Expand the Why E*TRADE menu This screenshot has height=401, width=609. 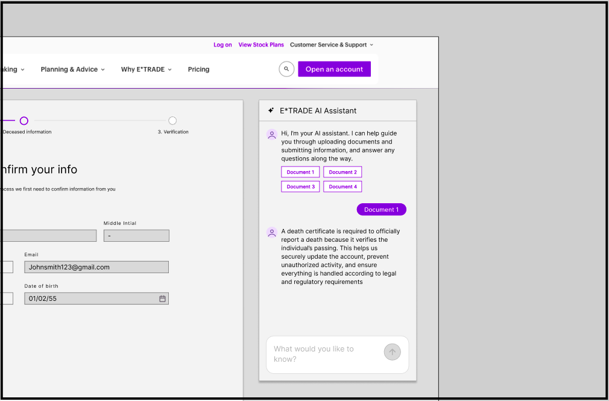146,69
